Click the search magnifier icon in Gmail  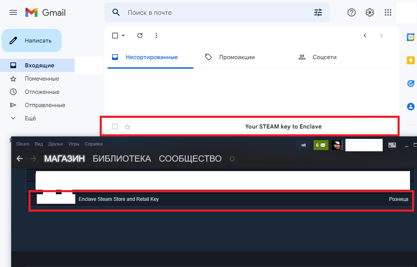point(116,12)
